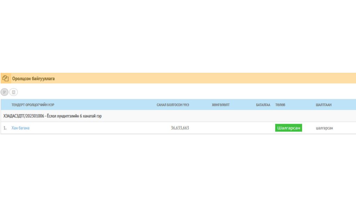Click the ШАЛТГААН column header

[x=324, y=105]
